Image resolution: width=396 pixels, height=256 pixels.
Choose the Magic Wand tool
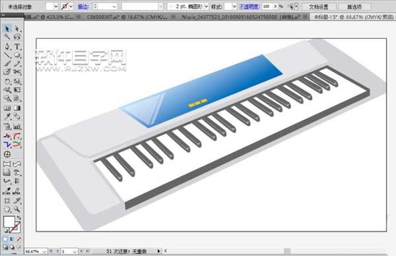click(7, 37)
